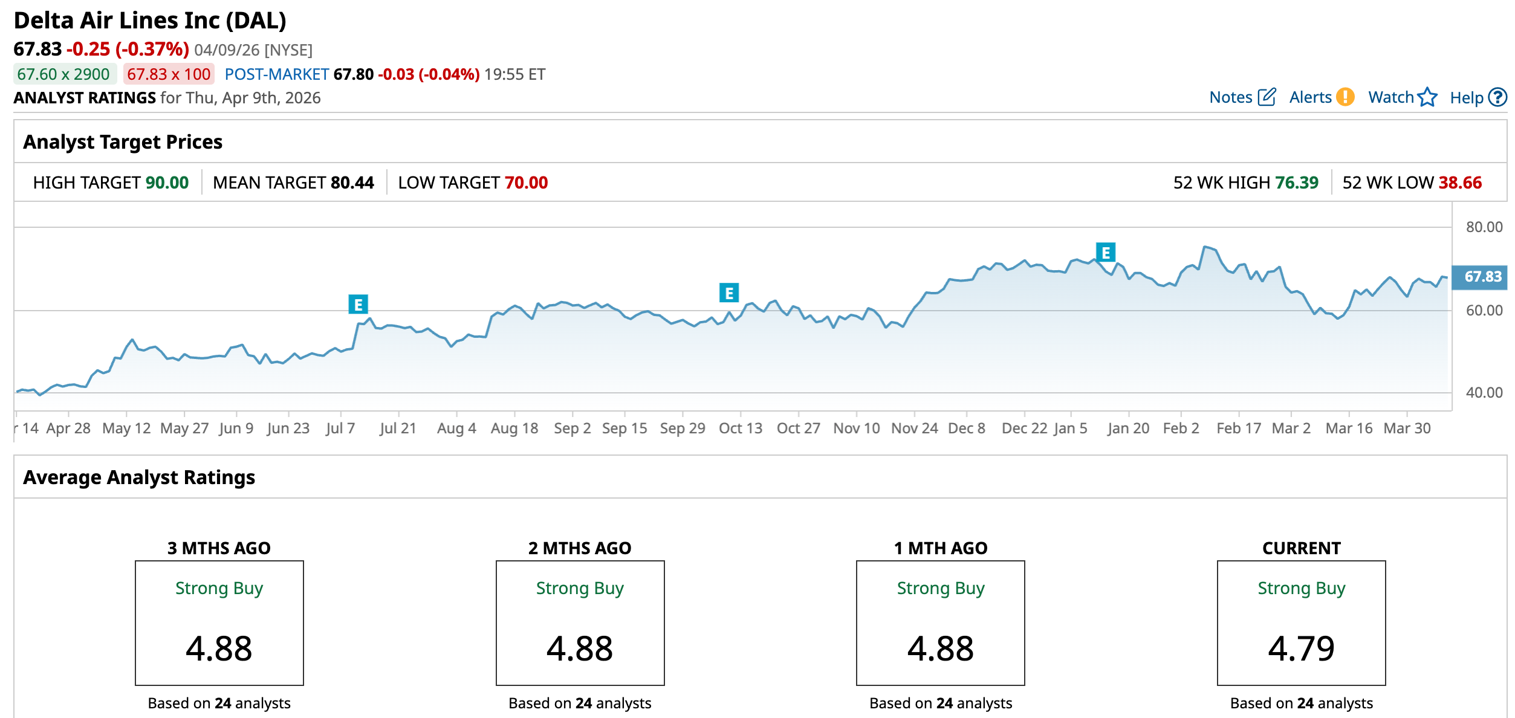Click the Watch link text

(x=1390, y=97)
